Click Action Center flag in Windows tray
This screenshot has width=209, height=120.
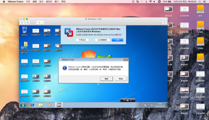click(x=145, y=105)
